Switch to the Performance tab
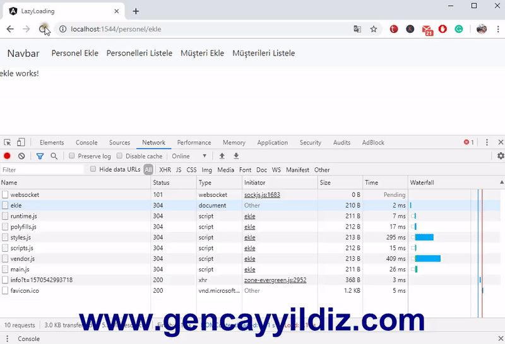Viewport: 505px width, 344px height. tap(194, 143)
